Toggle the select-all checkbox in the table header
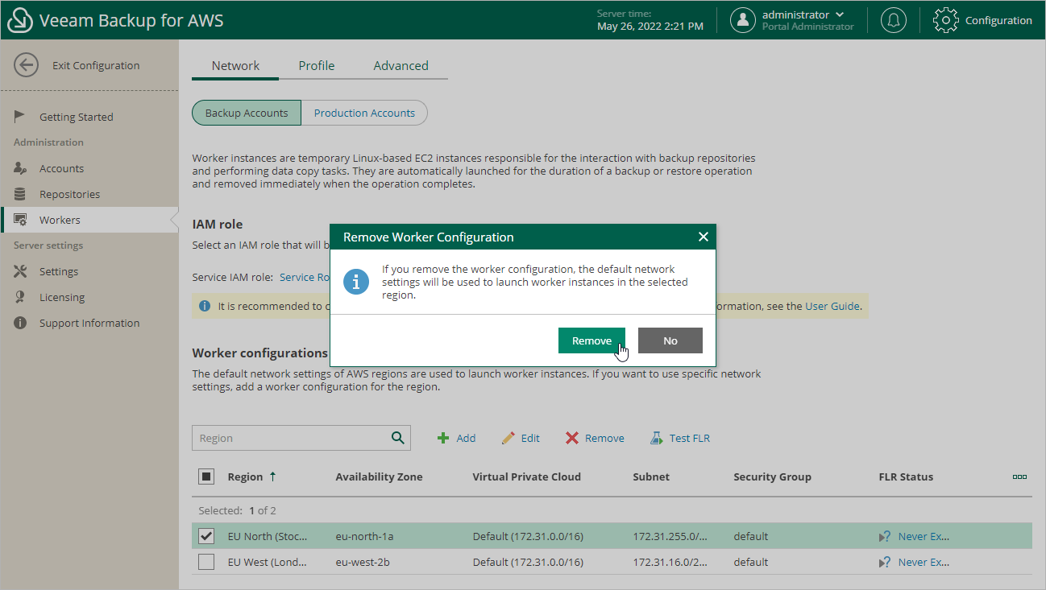 [x=206, y=477]
